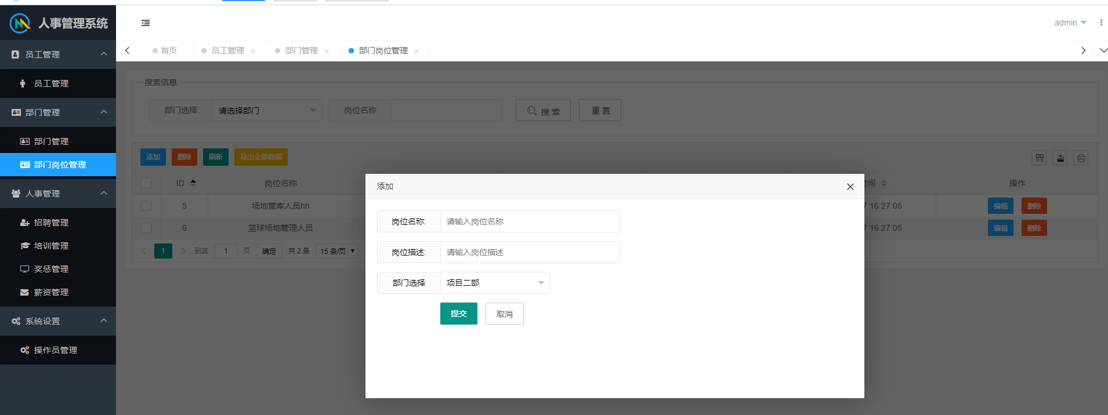
Task: Close the 添加 dialog with X icon
Action: 850,187
